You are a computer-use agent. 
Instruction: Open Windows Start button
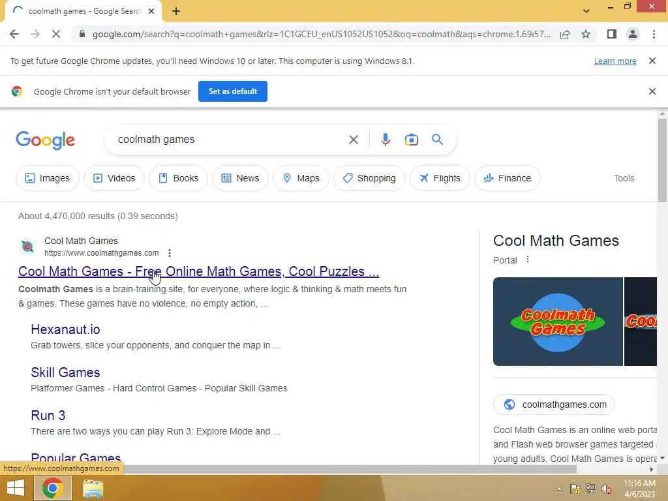point(16,488)
